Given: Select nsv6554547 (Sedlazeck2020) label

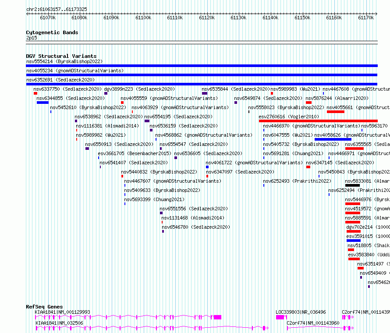Looking at the screenshot, I should coord(194,144).
